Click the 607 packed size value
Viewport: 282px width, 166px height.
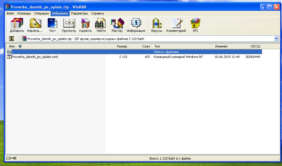[x=148, y=57]
